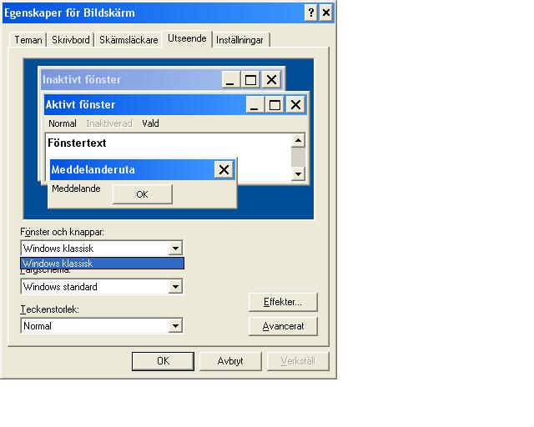Viewport: 534px width, 427px height.
Task: Click the Aktivt fönster preview maximize icon
Action: pyautogui.click(x=275, y=105)
